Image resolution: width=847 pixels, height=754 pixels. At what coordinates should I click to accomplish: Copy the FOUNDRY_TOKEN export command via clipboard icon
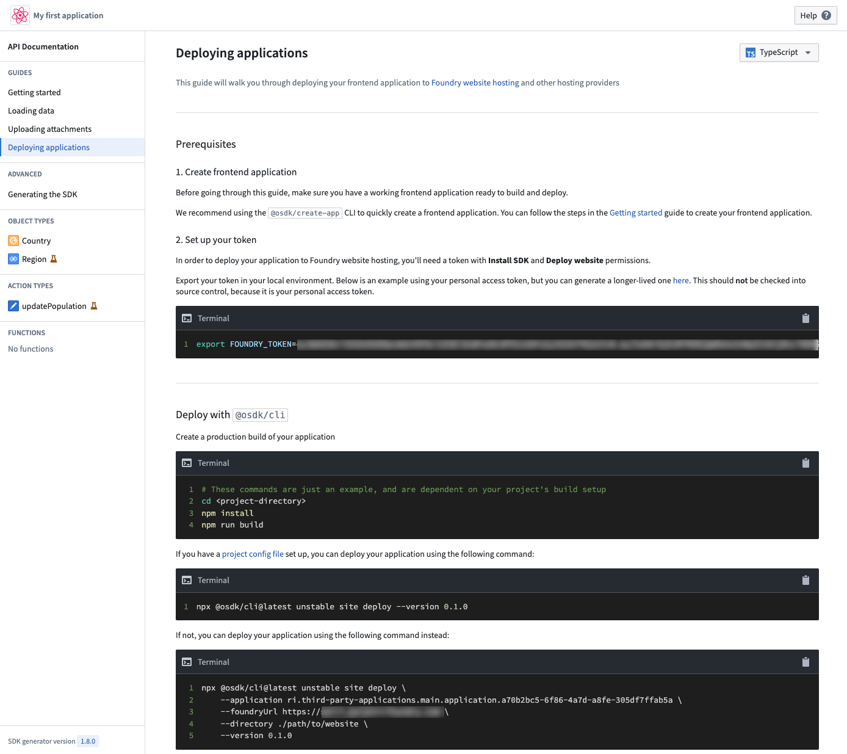pyautogui.click(x=806, y=318)
